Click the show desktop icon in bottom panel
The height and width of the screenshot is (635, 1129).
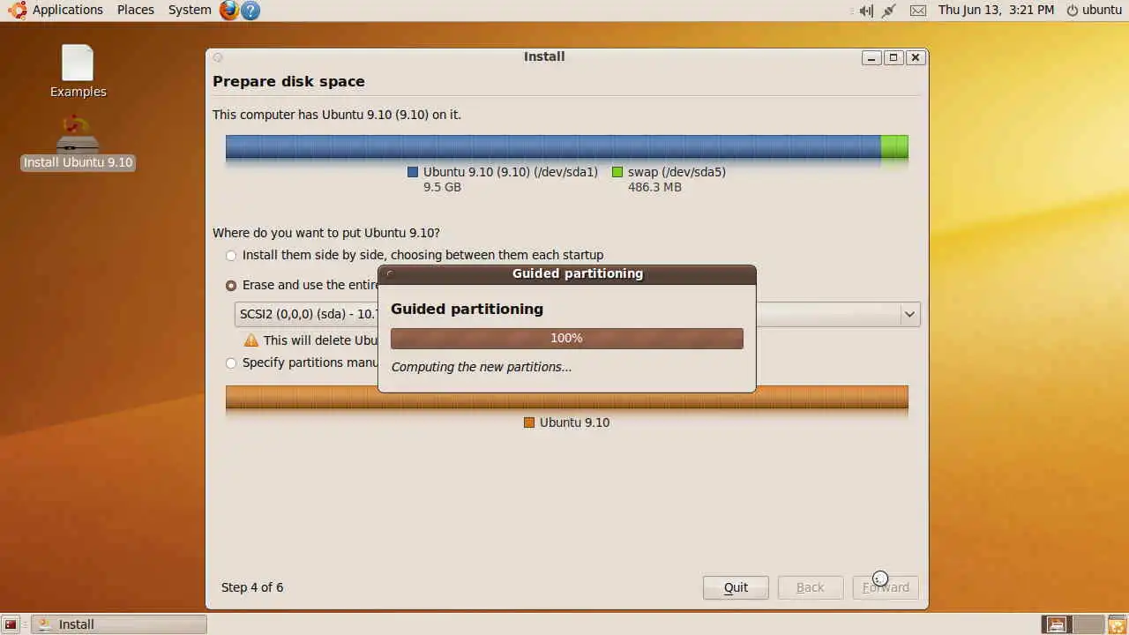tap(11, 624)
